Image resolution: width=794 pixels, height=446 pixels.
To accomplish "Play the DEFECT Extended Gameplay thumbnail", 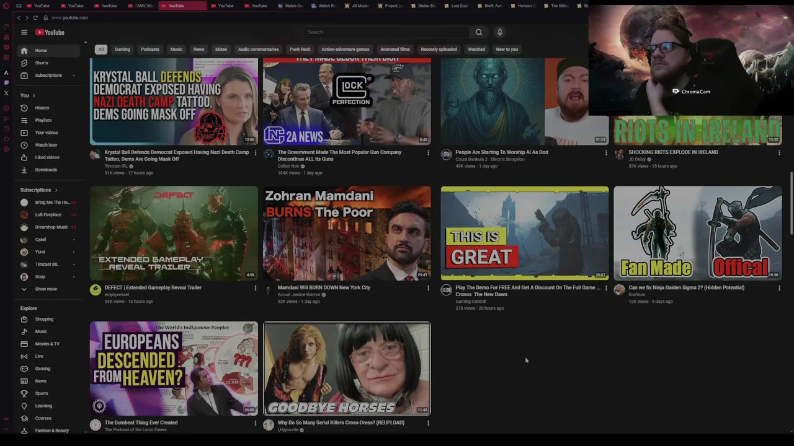I will click(174, 234).
